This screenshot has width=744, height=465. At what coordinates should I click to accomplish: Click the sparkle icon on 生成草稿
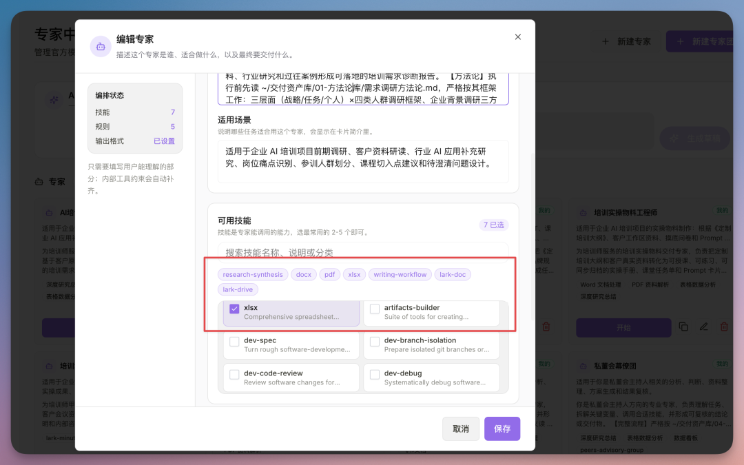click(x=674, y=138)
